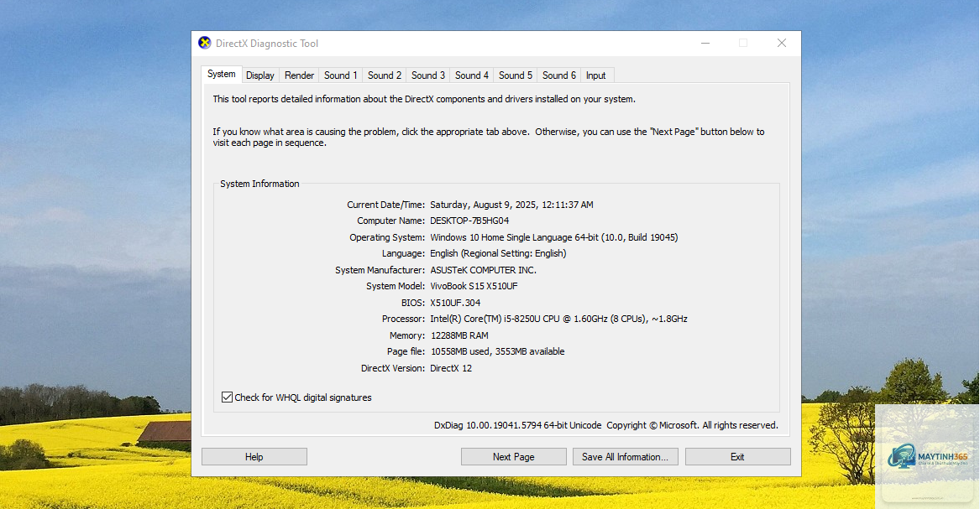Click BIOS value X510UF.304
The image size is (980, 509).
point(456,303)
